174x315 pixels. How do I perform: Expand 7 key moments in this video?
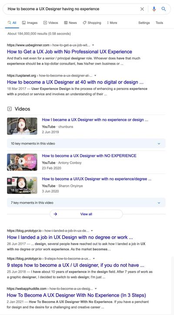86,203
